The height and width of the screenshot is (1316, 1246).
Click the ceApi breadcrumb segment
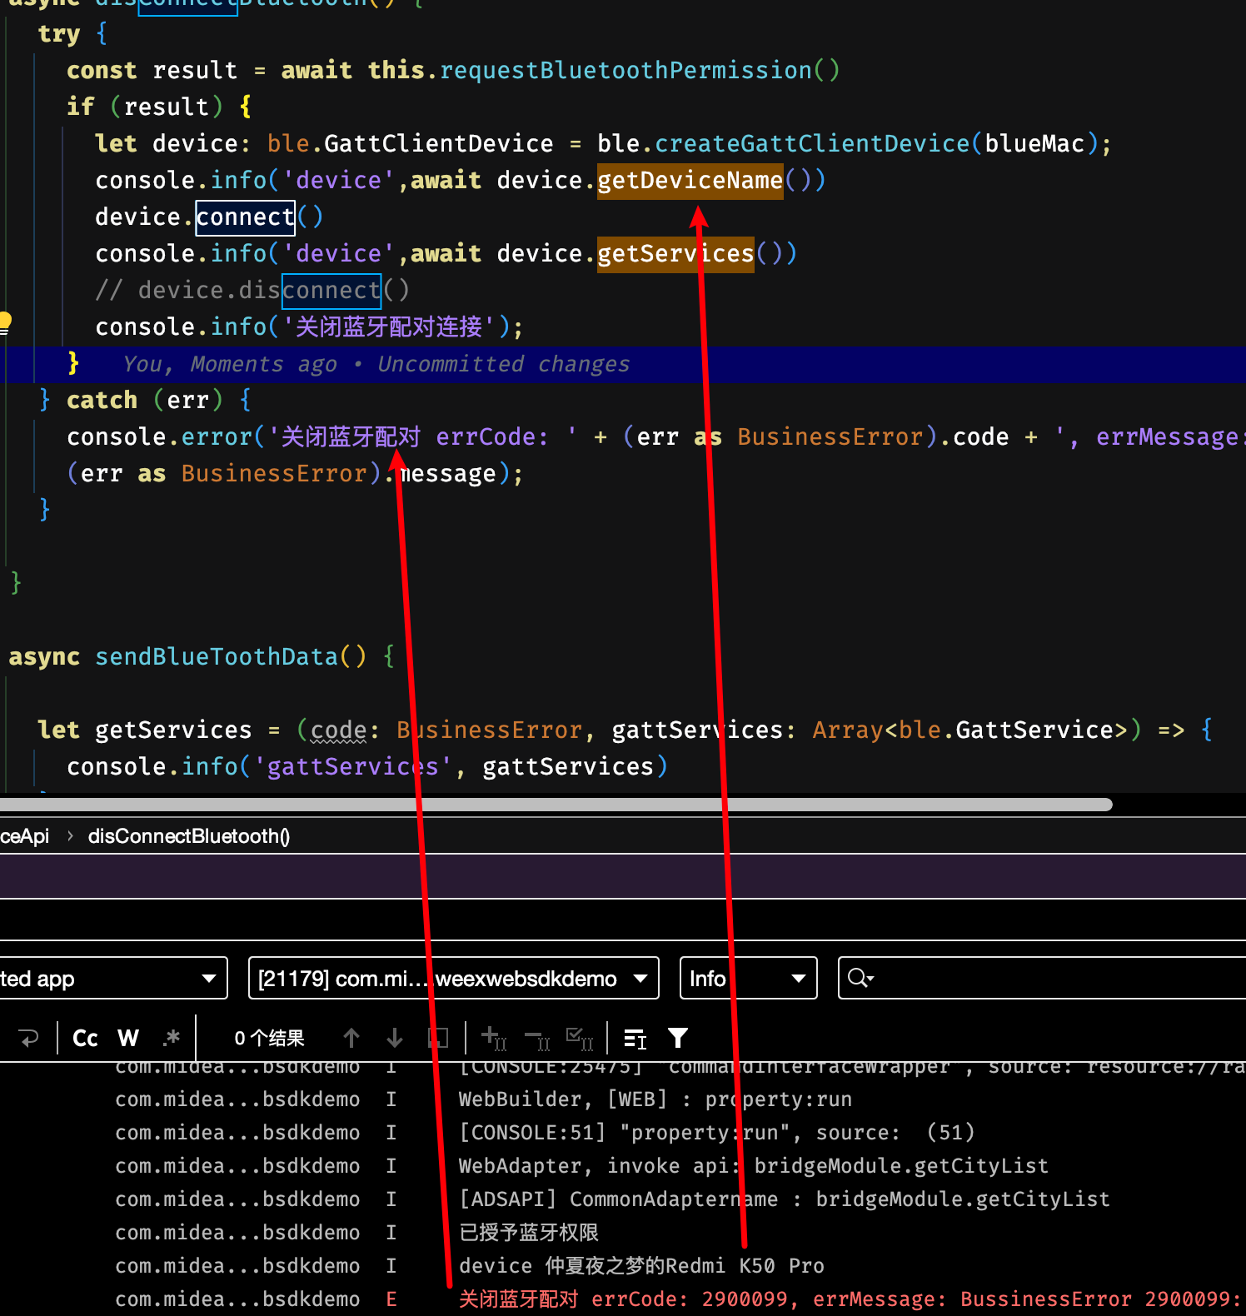point(25,836)
